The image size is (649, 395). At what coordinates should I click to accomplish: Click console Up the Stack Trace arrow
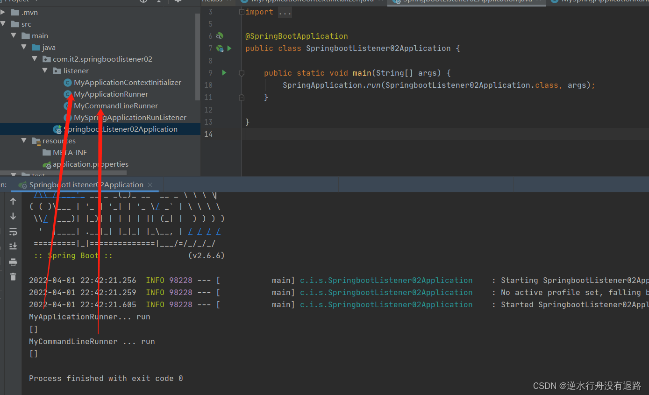tap(13, 201)
